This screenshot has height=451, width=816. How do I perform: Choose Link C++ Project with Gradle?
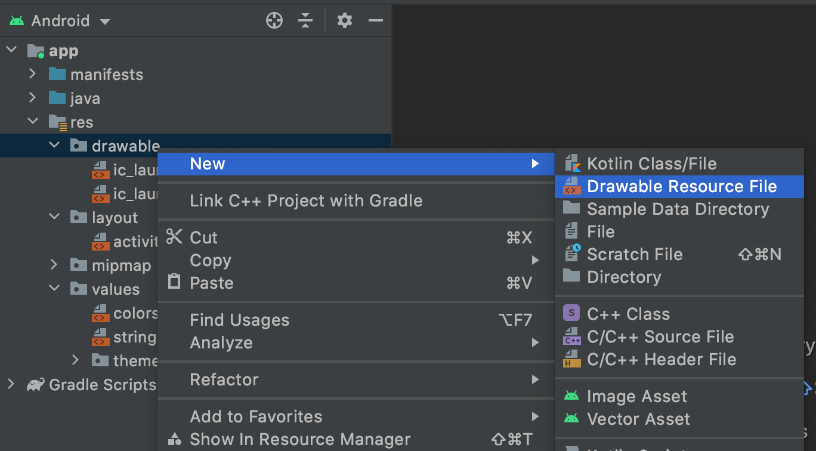click(356, 200)
